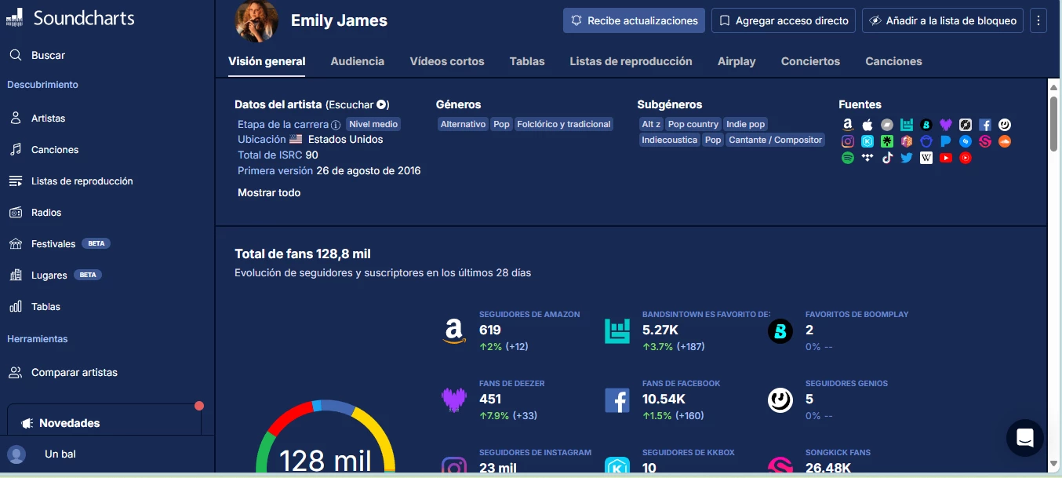The height and width of the screenshot is (478, 1062).
Task: Open the Twitter bird source icon
Action: coord(907,158)
